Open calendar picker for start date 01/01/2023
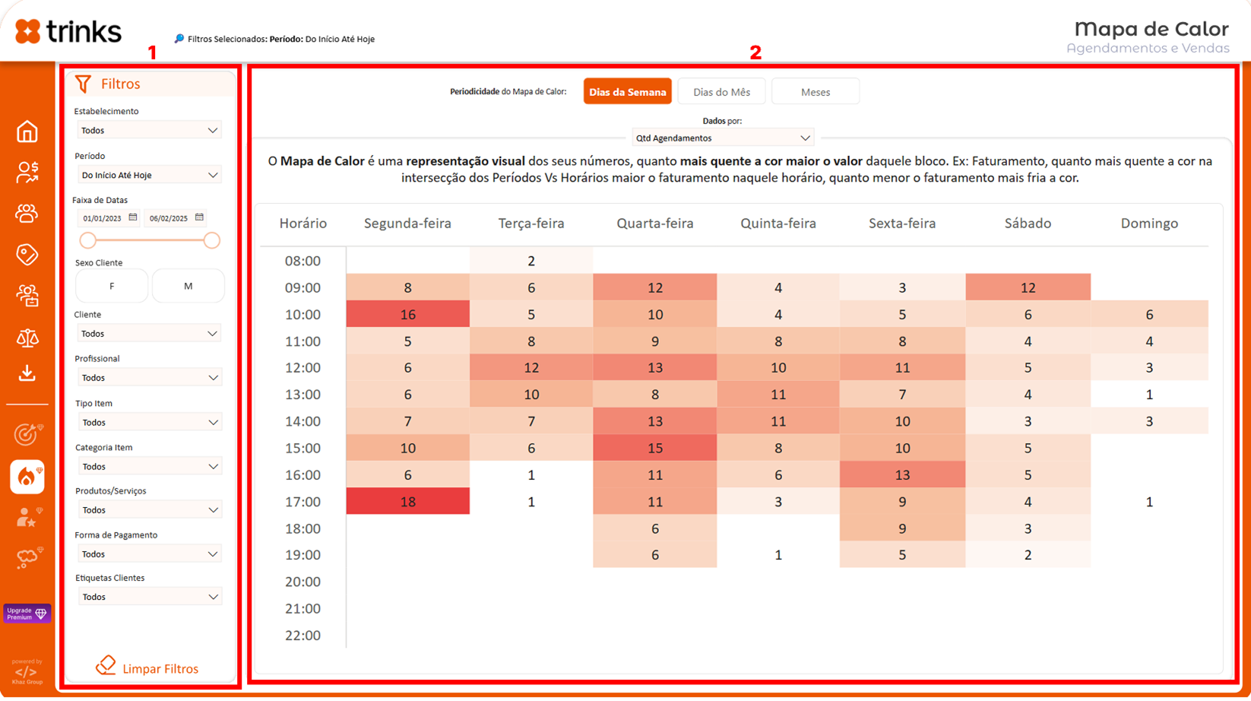The height and width of the screenshot is (701, 1251). click(133, 217)
